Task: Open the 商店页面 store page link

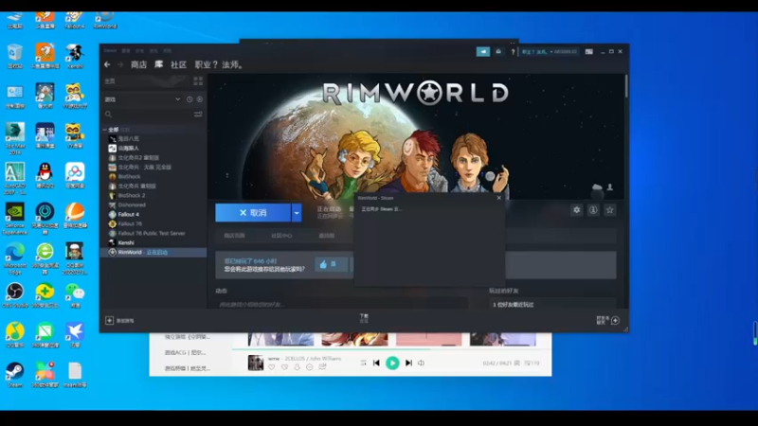Action: click(x=234, y=236)
